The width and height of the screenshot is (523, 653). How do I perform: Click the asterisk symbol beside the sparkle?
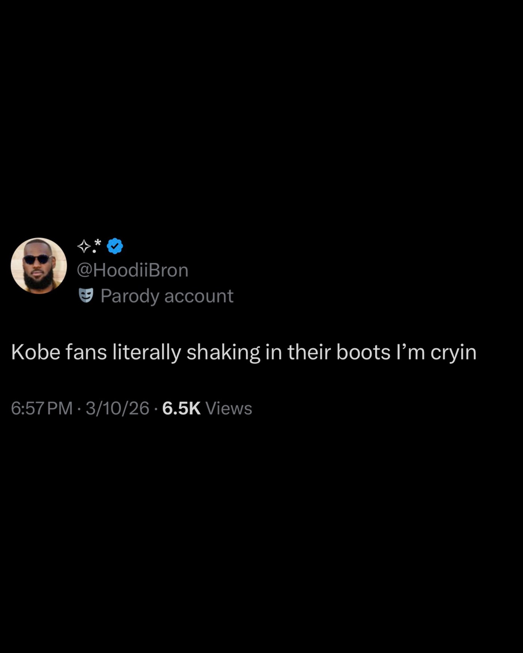pyautogui.click(x=97, y=242)
